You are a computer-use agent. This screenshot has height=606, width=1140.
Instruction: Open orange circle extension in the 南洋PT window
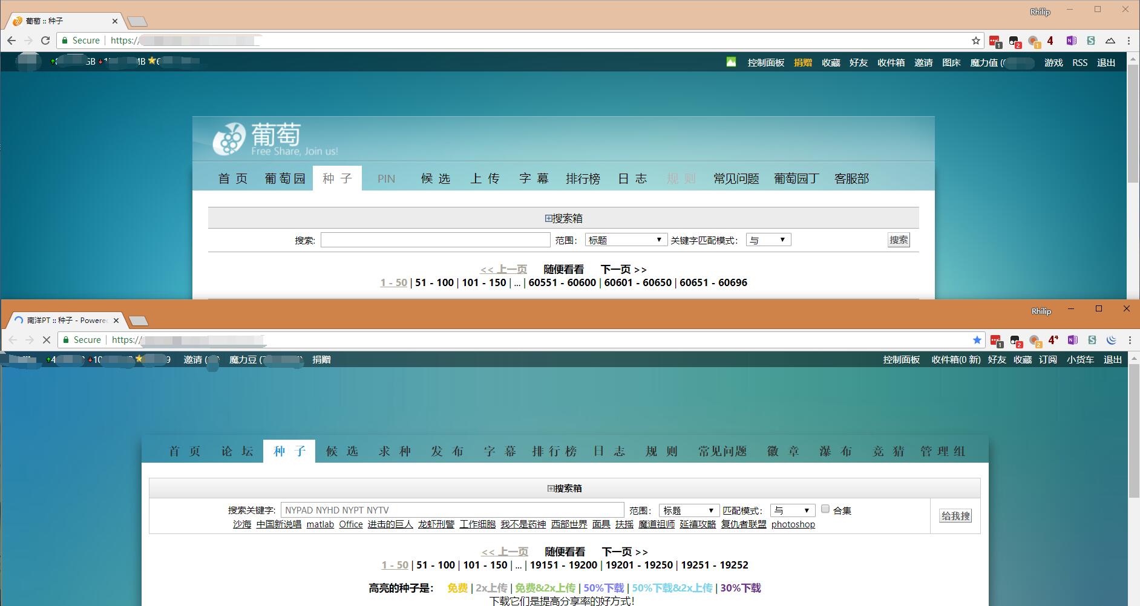point(1035,340)
